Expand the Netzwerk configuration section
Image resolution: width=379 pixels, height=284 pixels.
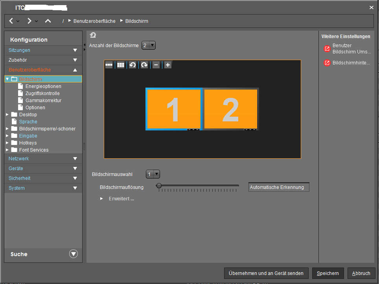[43, 159]
